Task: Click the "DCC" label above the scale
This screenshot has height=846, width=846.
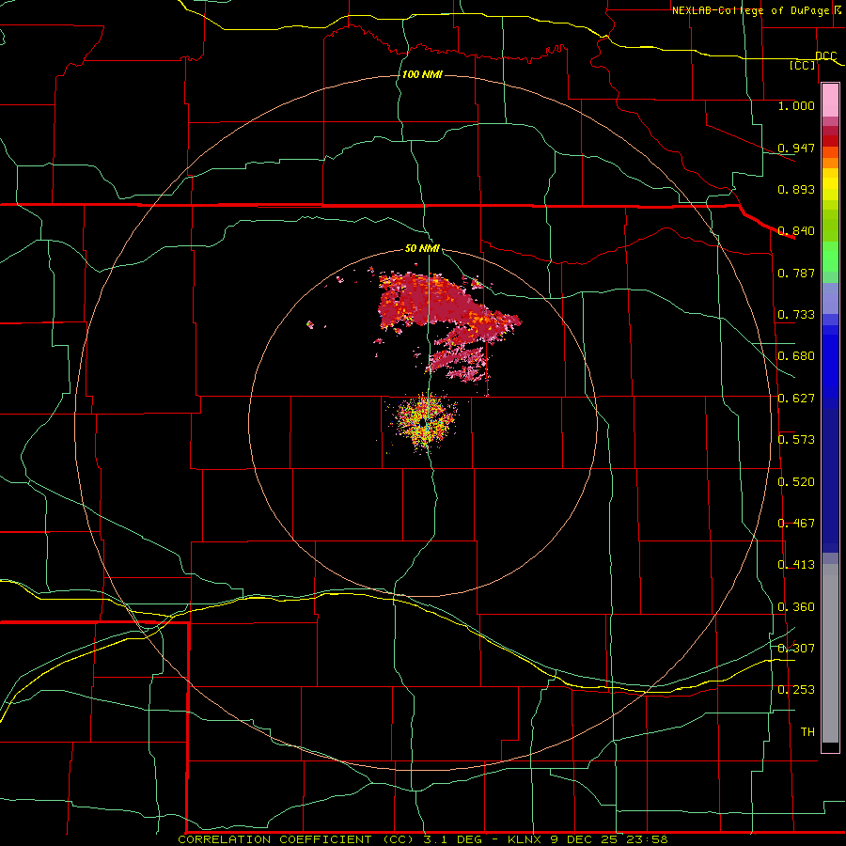Action: coord(826,56)
